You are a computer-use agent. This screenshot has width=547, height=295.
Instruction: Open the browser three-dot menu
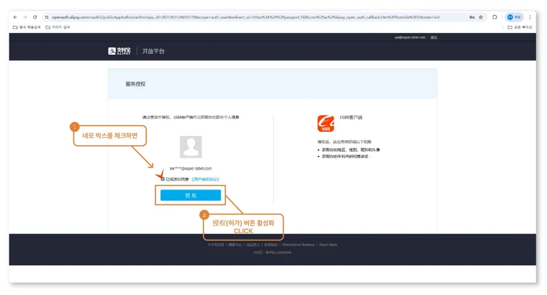tap(530, 17)
